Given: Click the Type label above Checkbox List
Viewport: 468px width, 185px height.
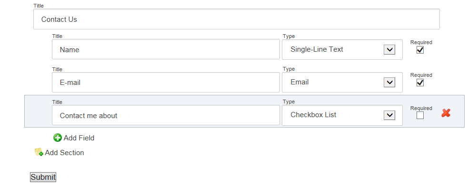Looking at the screenshot, I should [289, 102].
